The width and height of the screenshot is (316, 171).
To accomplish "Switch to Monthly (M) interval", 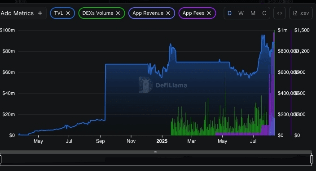I will click(253, 13).
